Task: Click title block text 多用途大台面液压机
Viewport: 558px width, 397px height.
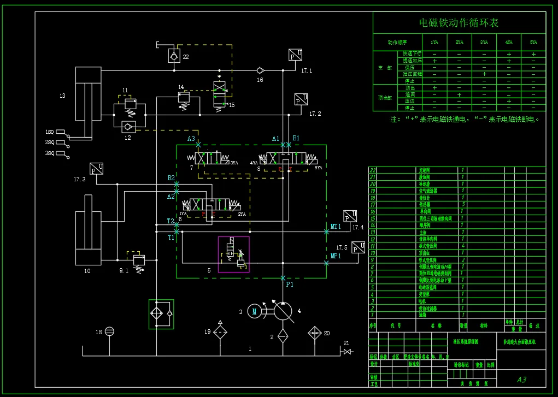Action: point(519,342)
